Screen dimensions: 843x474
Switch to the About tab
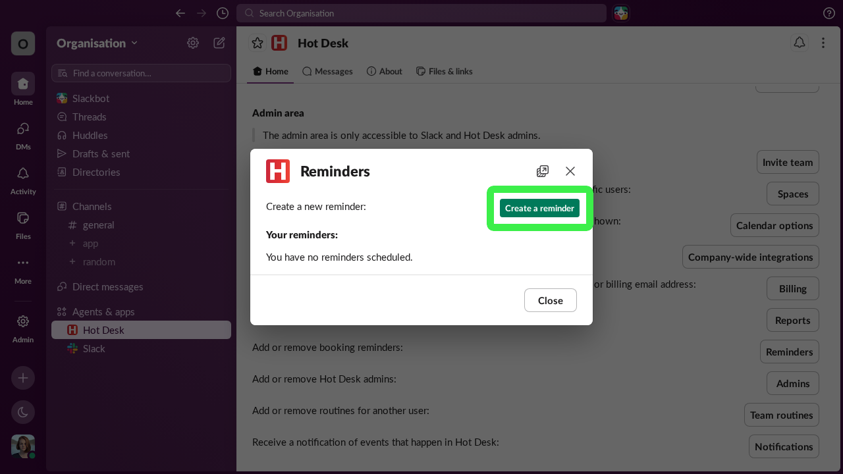(384, 71)
